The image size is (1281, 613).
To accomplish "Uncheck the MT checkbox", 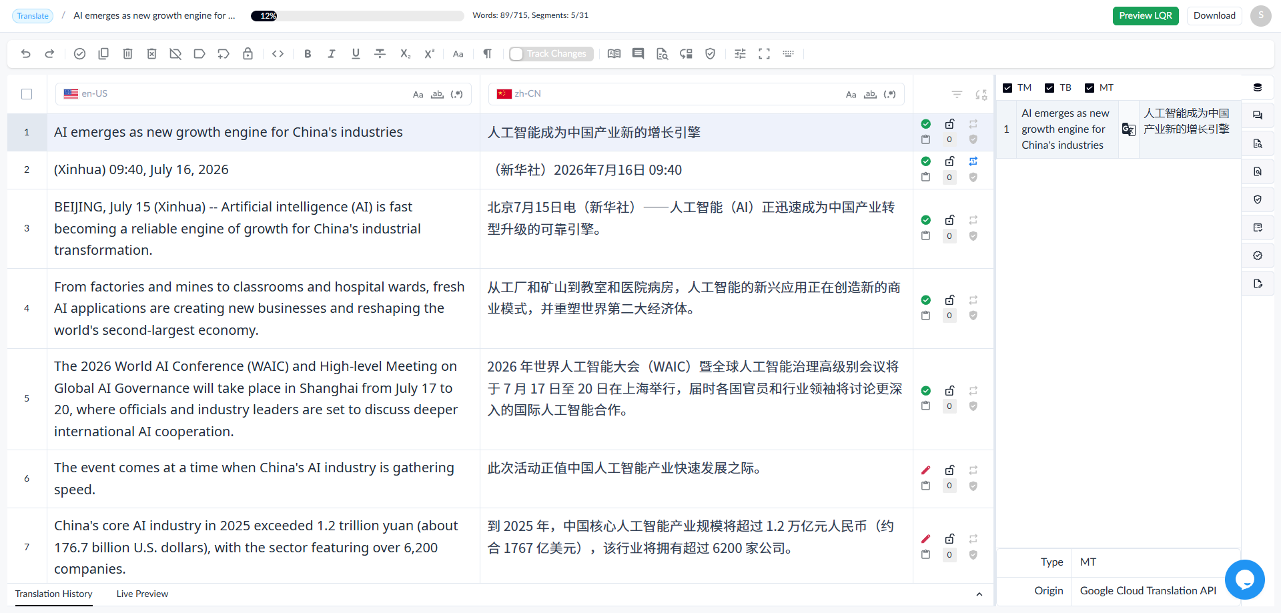I will [1090, 88].
